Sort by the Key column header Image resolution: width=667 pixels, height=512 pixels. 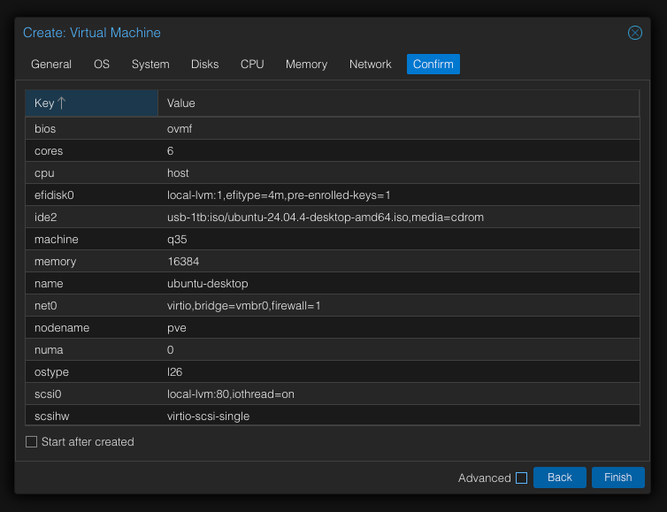tap(91, 103)
